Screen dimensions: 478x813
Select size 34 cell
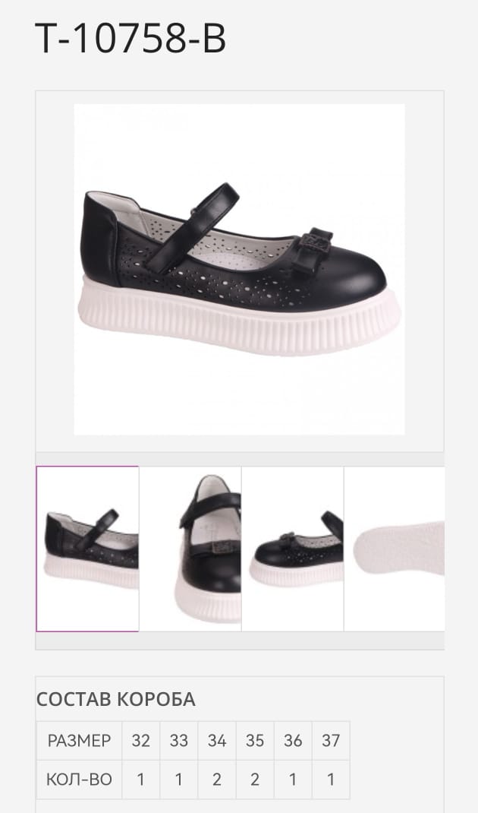(216, 740)
